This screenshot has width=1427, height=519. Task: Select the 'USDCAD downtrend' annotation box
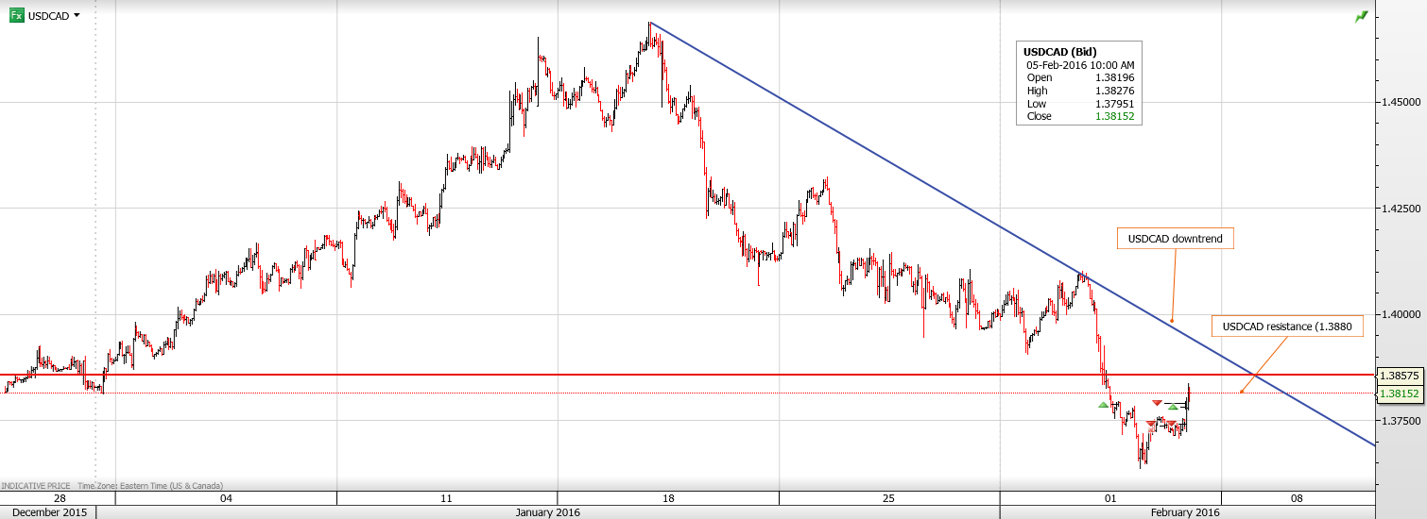1176,239
